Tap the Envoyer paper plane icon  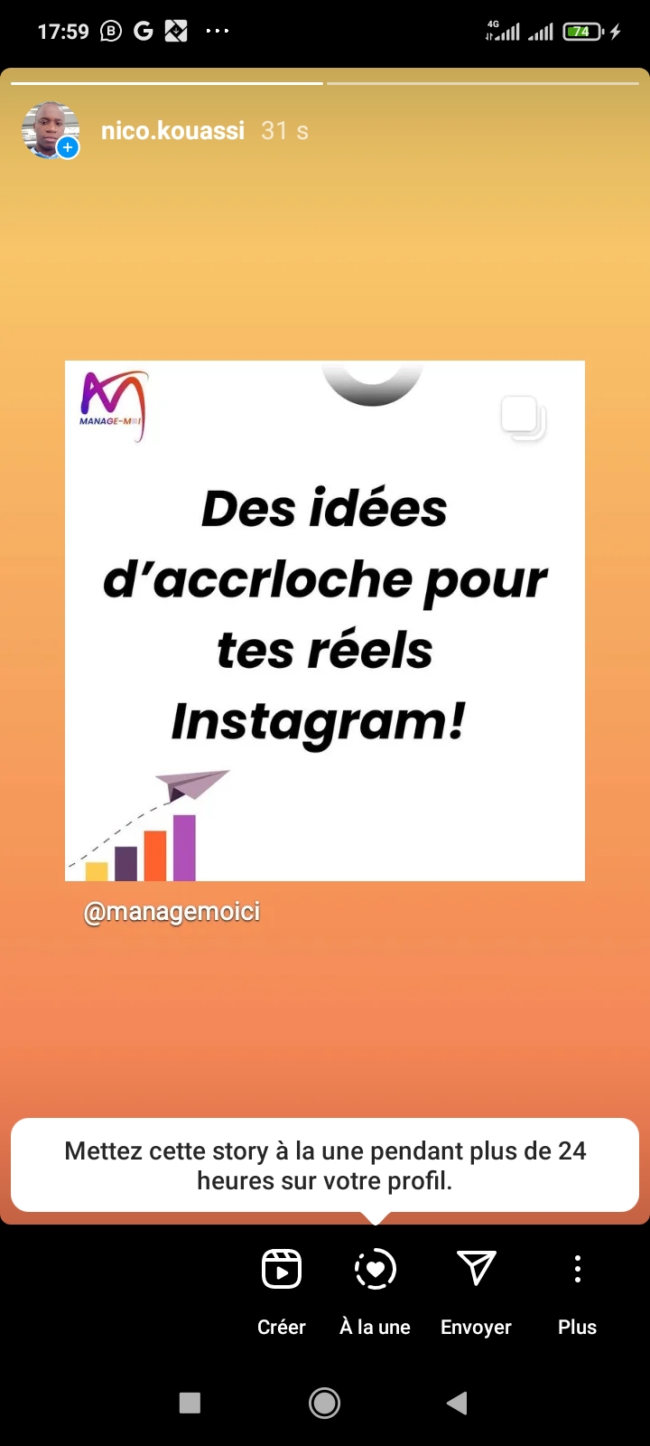pos(476,1268)
